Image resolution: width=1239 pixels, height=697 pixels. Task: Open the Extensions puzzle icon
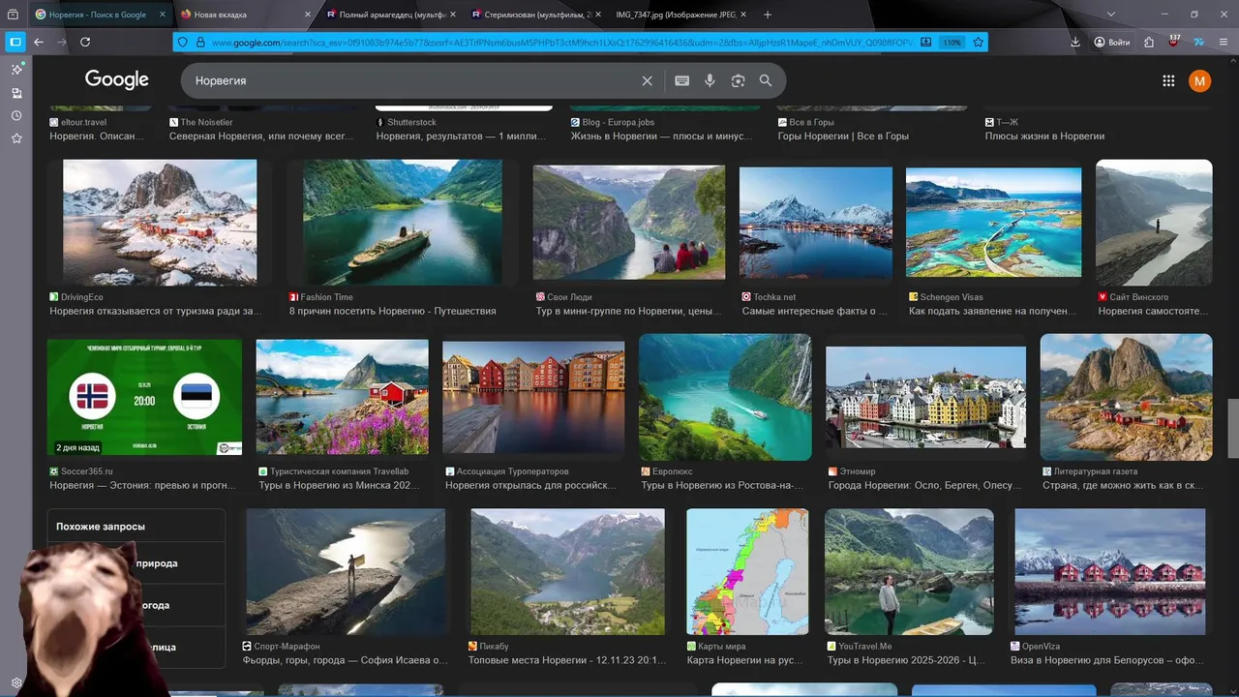coord(1149,42)
